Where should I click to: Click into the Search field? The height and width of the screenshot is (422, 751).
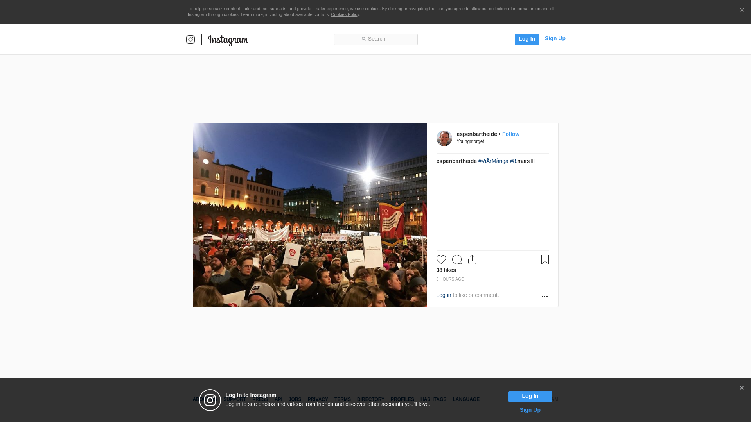pyautogui.click(x=375, y=39)
